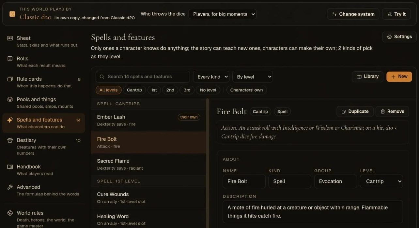Image resolution: width=419 pixels, height=228 pixels.
Task: Toggle the Characters' own filter chip
Action: pos(246,90)
